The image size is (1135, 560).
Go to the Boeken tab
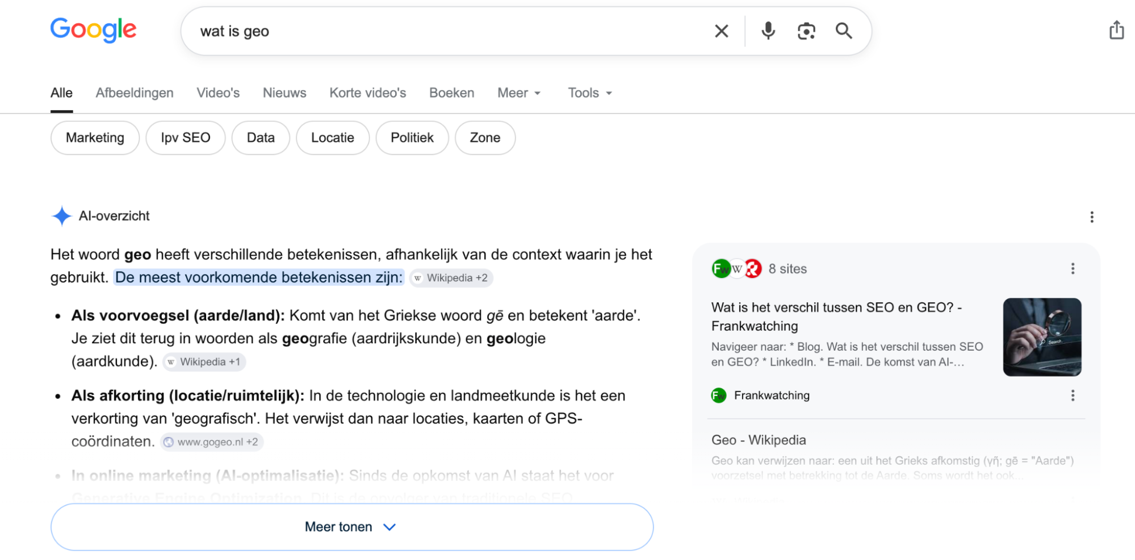451,93
